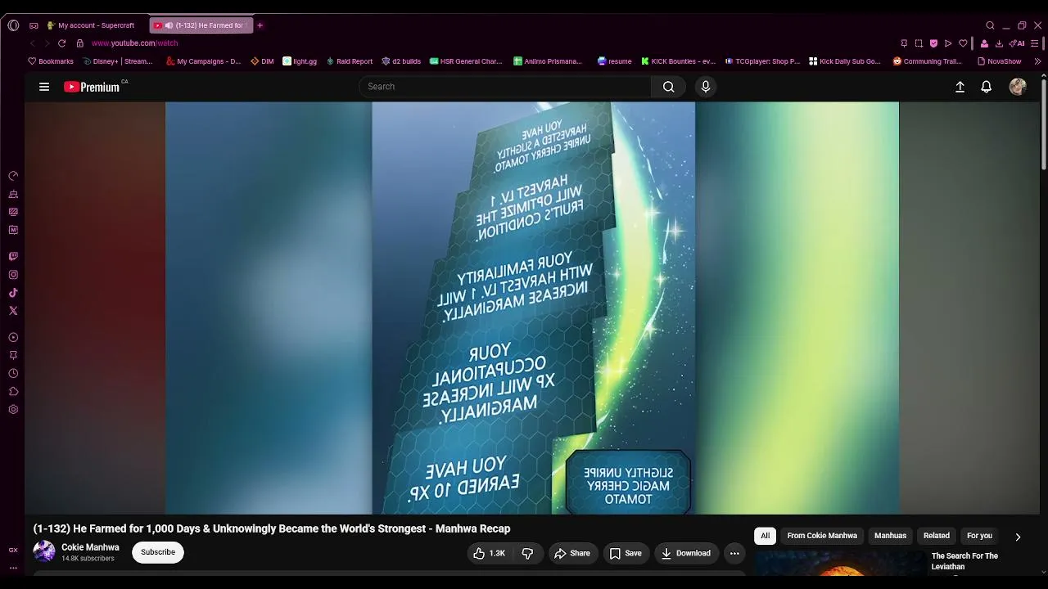Open the Bookmarks folder in bookmarks bar
The height and width of the screenshot is (589, 1048).
point(51,61)
